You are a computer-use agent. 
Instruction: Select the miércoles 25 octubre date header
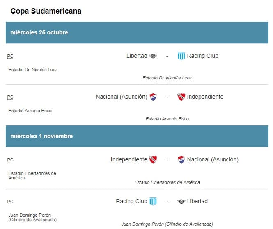(x=39, y=32)
